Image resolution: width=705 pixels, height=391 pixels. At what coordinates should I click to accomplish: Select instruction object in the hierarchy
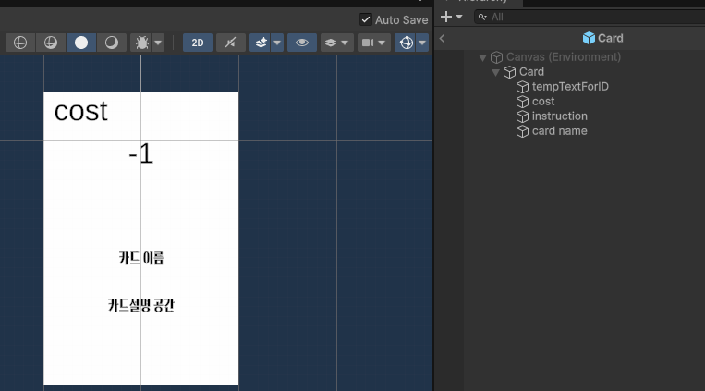[560, 116]
